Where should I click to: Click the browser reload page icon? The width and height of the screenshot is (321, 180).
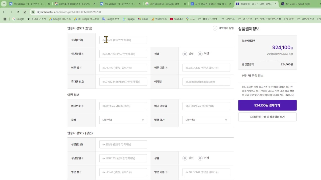click(18, 12)
